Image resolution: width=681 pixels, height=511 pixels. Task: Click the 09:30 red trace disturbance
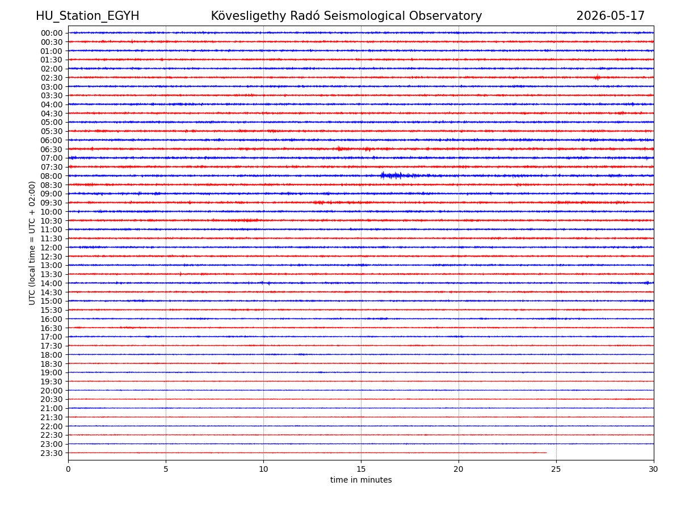click(320, 202)
